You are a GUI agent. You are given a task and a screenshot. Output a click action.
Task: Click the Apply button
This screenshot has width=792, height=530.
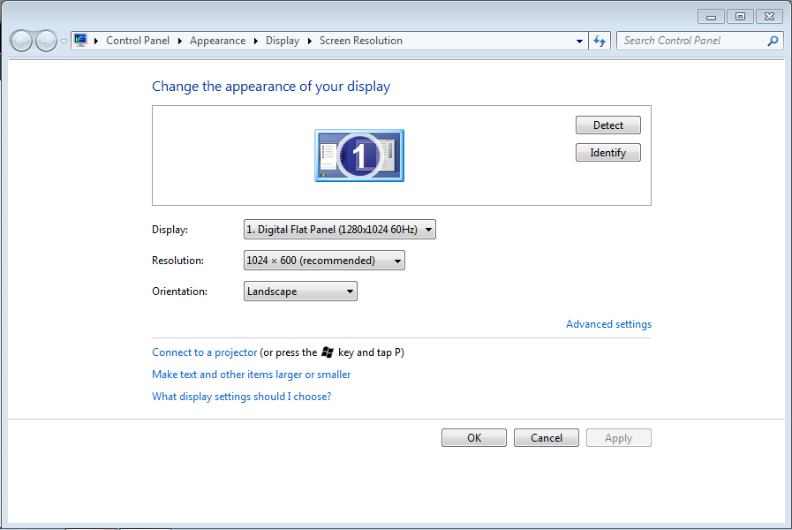click(619, 437)
